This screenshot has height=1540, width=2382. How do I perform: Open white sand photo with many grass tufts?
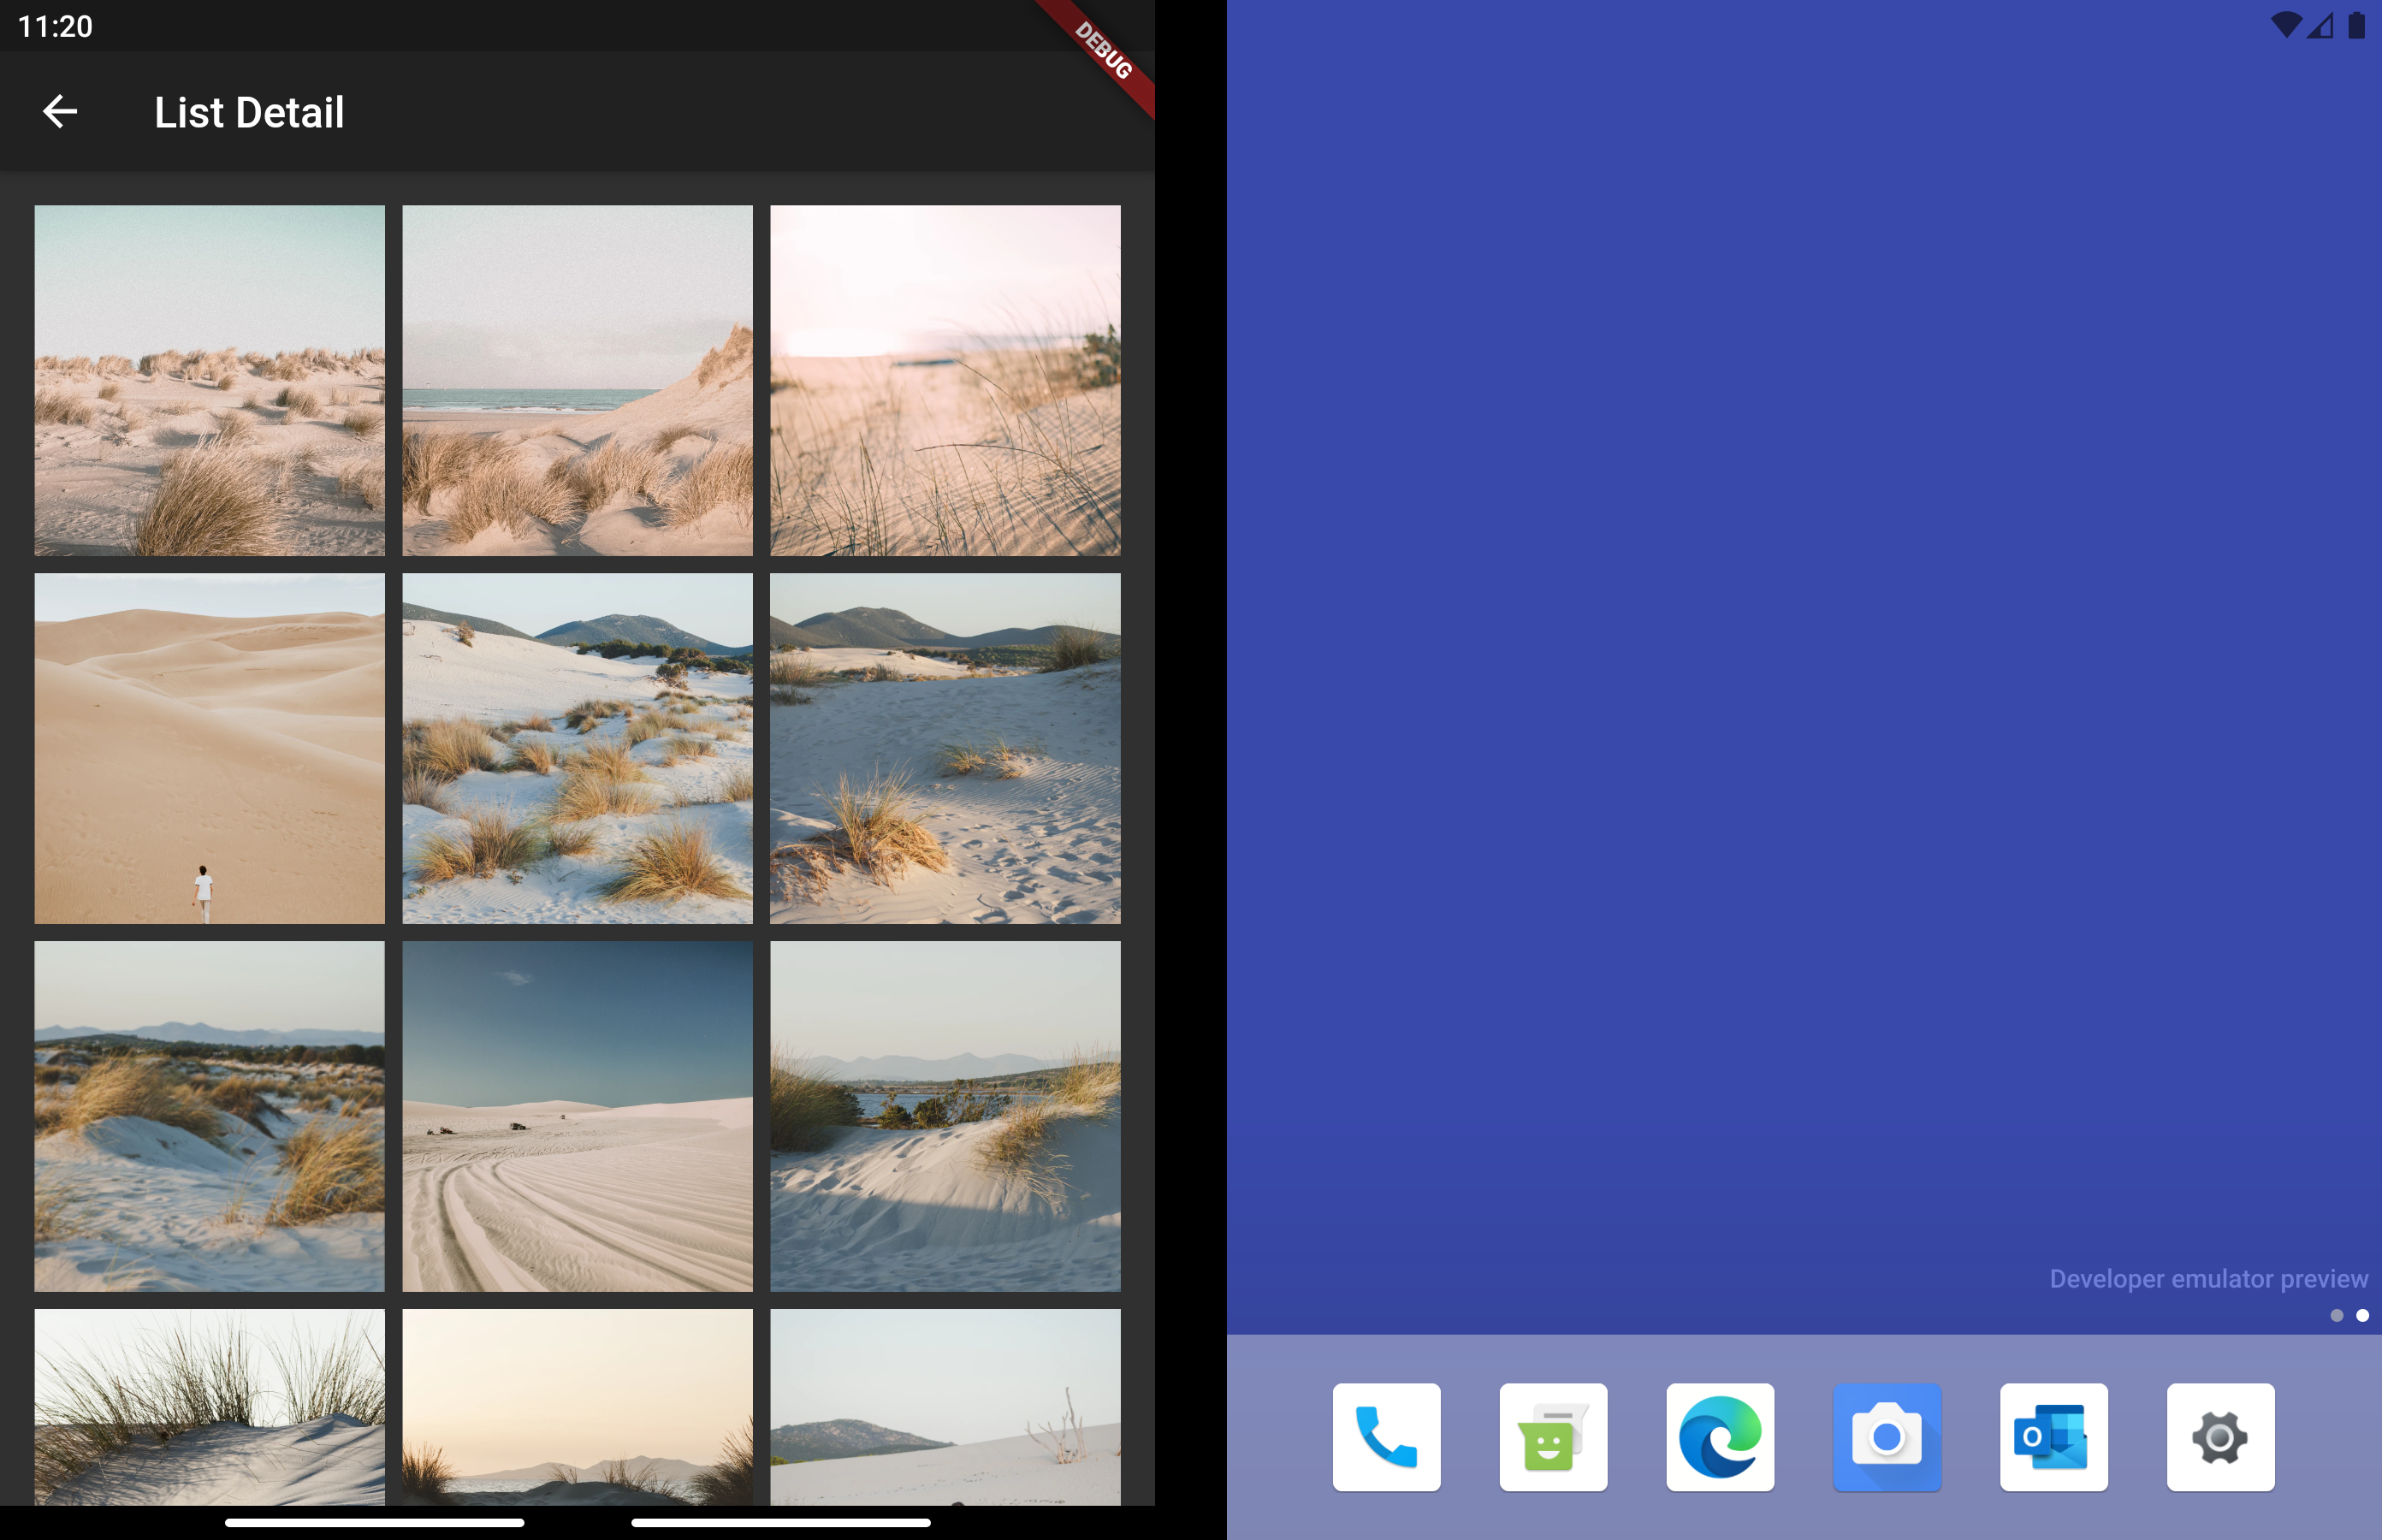(x=577, y=748)
